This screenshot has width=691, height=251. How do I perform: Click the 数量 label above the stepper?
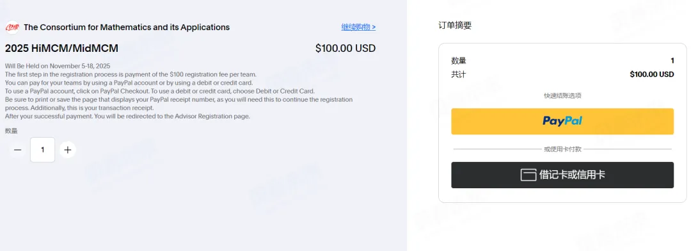click(12, 131)
